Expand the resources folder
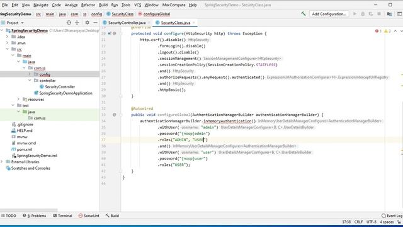The width and height of the screenshot is (403, 227). 18,99
